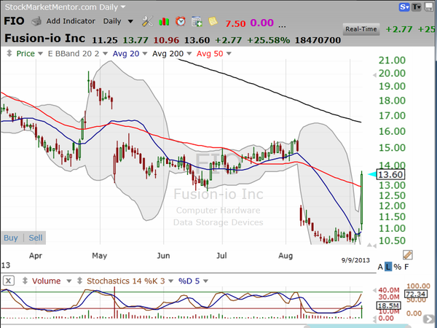
Task: Click the red 7.50 value in toolbar
Action: click(x=235, y=23)
